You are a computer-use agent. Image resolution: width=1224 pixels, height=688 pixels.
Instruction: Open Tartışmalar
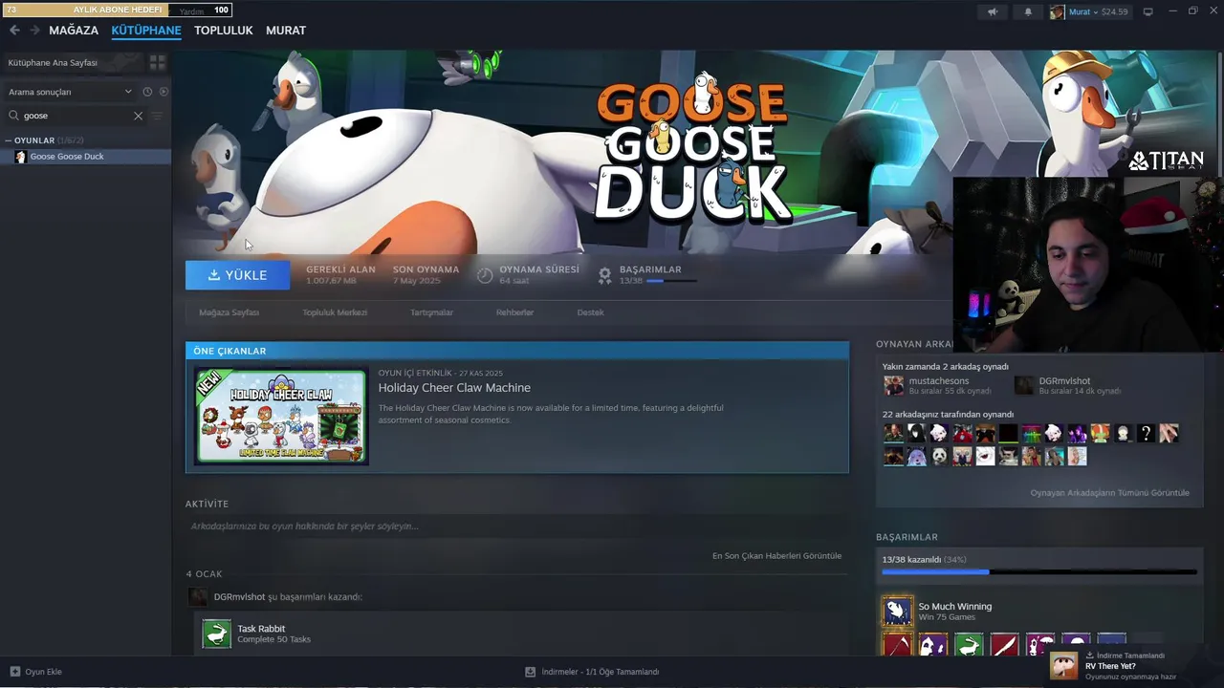tap(431, 312)
